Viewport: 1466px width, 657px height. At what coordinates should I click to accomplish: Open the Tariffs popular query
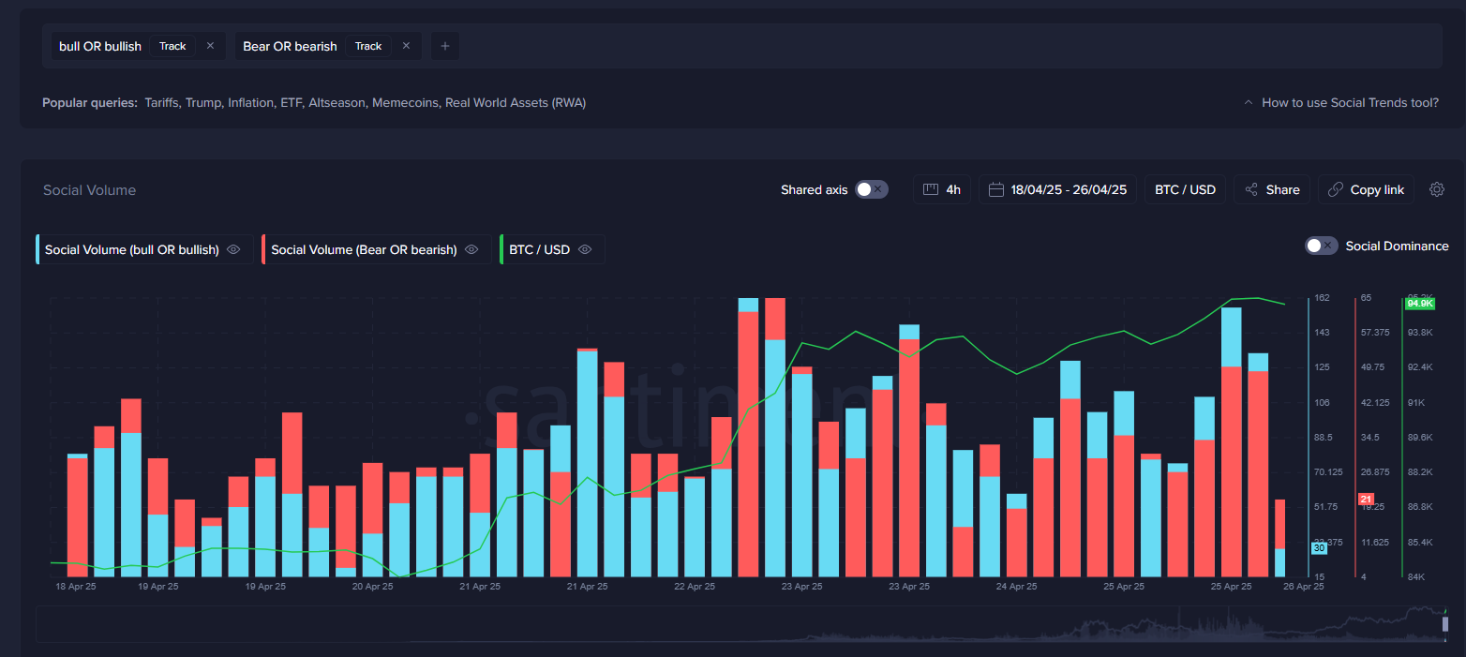160,102
